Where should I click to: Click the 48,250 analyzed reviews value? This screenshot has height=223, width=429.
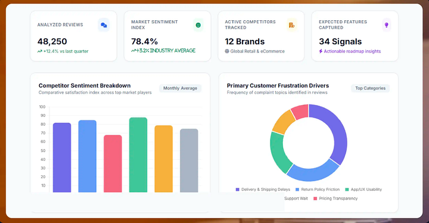pos(52,41)
